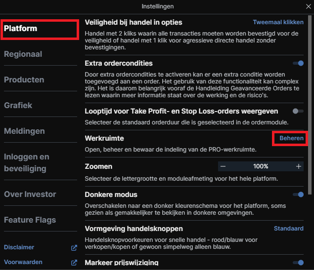Increase zoom with the plus icon
The image size is (314, 270).
[299, 166]
